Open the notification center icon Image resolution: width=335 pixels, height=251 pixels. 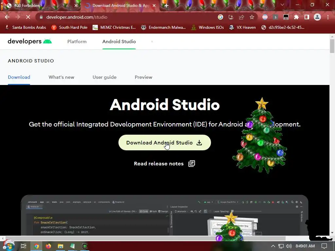coord(324,246)
